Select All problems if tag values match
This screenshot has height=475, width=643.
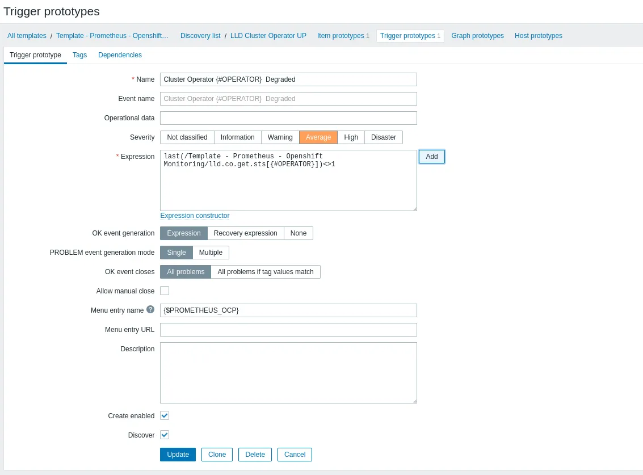266,271
